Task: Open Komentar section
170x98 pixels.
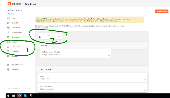Action: pyautogui.click(x=16, y=28)
